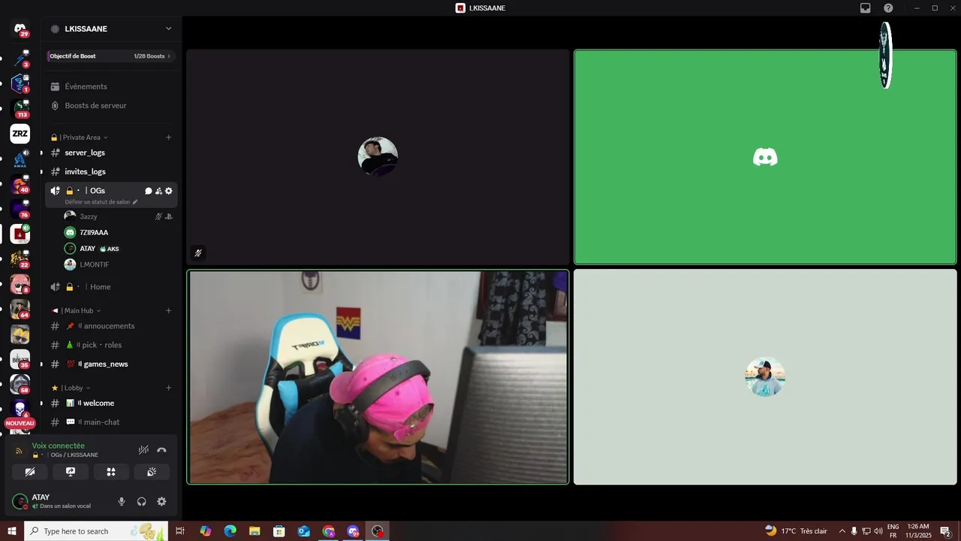Open taskbar volume control
Viewport: 961px width, 541px height.
point(878,531)
